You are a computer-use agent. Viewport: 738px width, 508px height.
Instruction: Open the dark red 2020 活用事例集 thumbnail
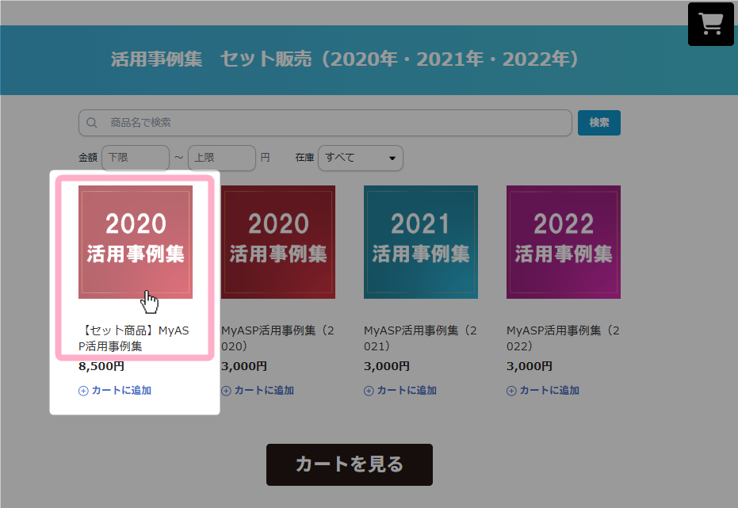pos(278,242)
